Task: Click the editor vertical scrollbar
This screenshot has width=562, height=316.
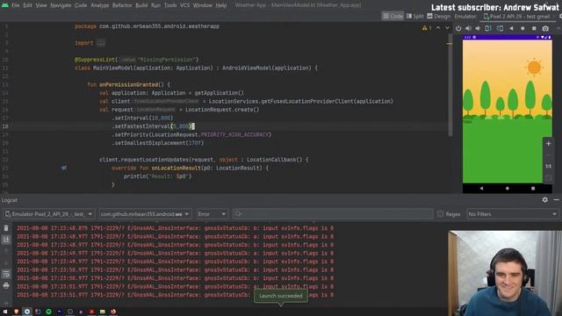Action: point(450,86)
